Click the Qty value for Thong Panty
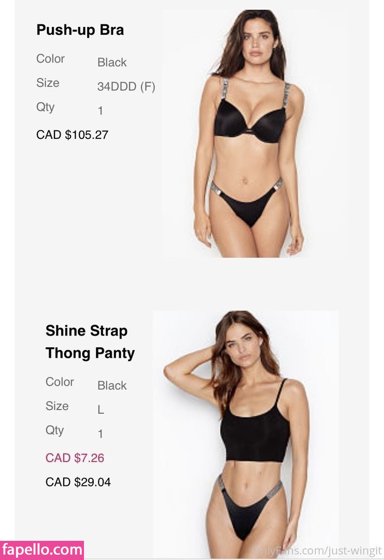This screenshot has width=384, height=560. point(101,434)
